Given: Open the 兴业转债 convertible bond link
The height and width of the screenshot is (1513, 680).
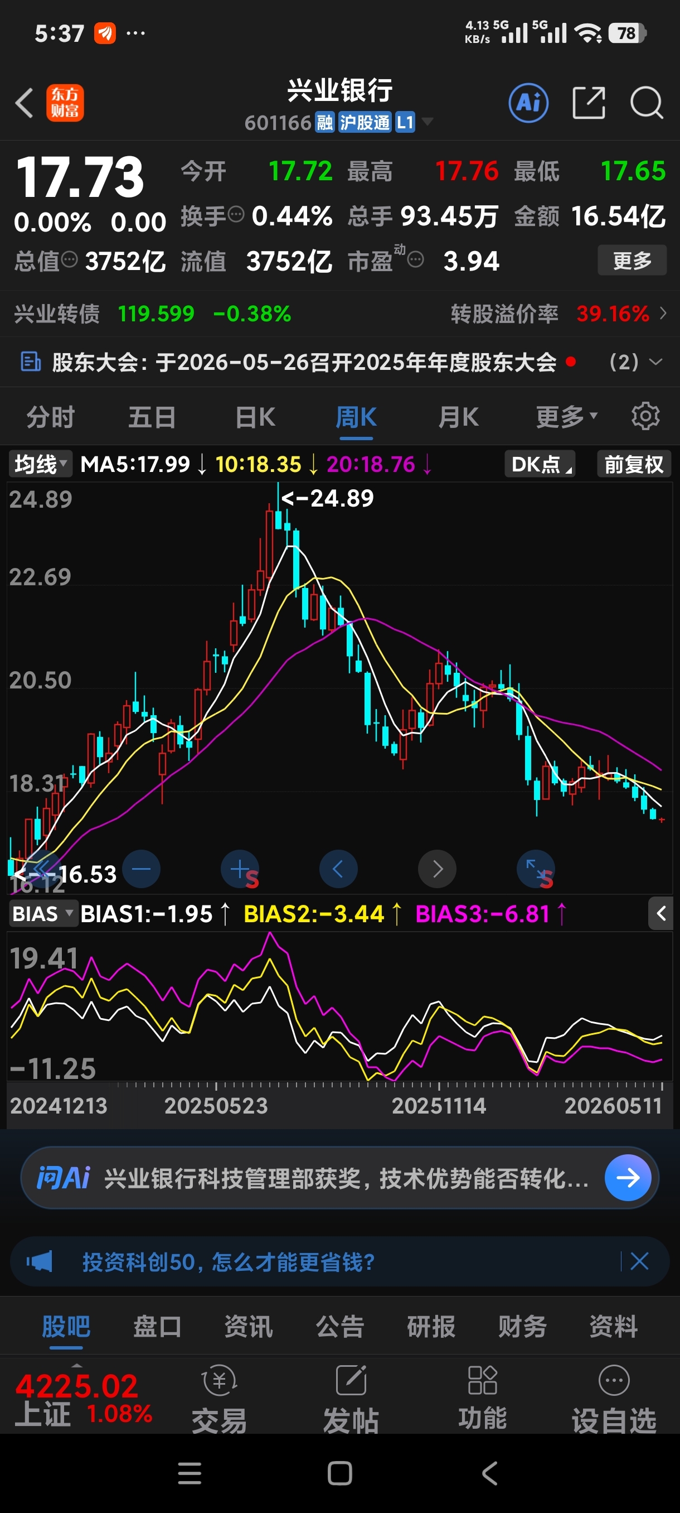Looking at the screenshot, I should click(x=57, y=314).
